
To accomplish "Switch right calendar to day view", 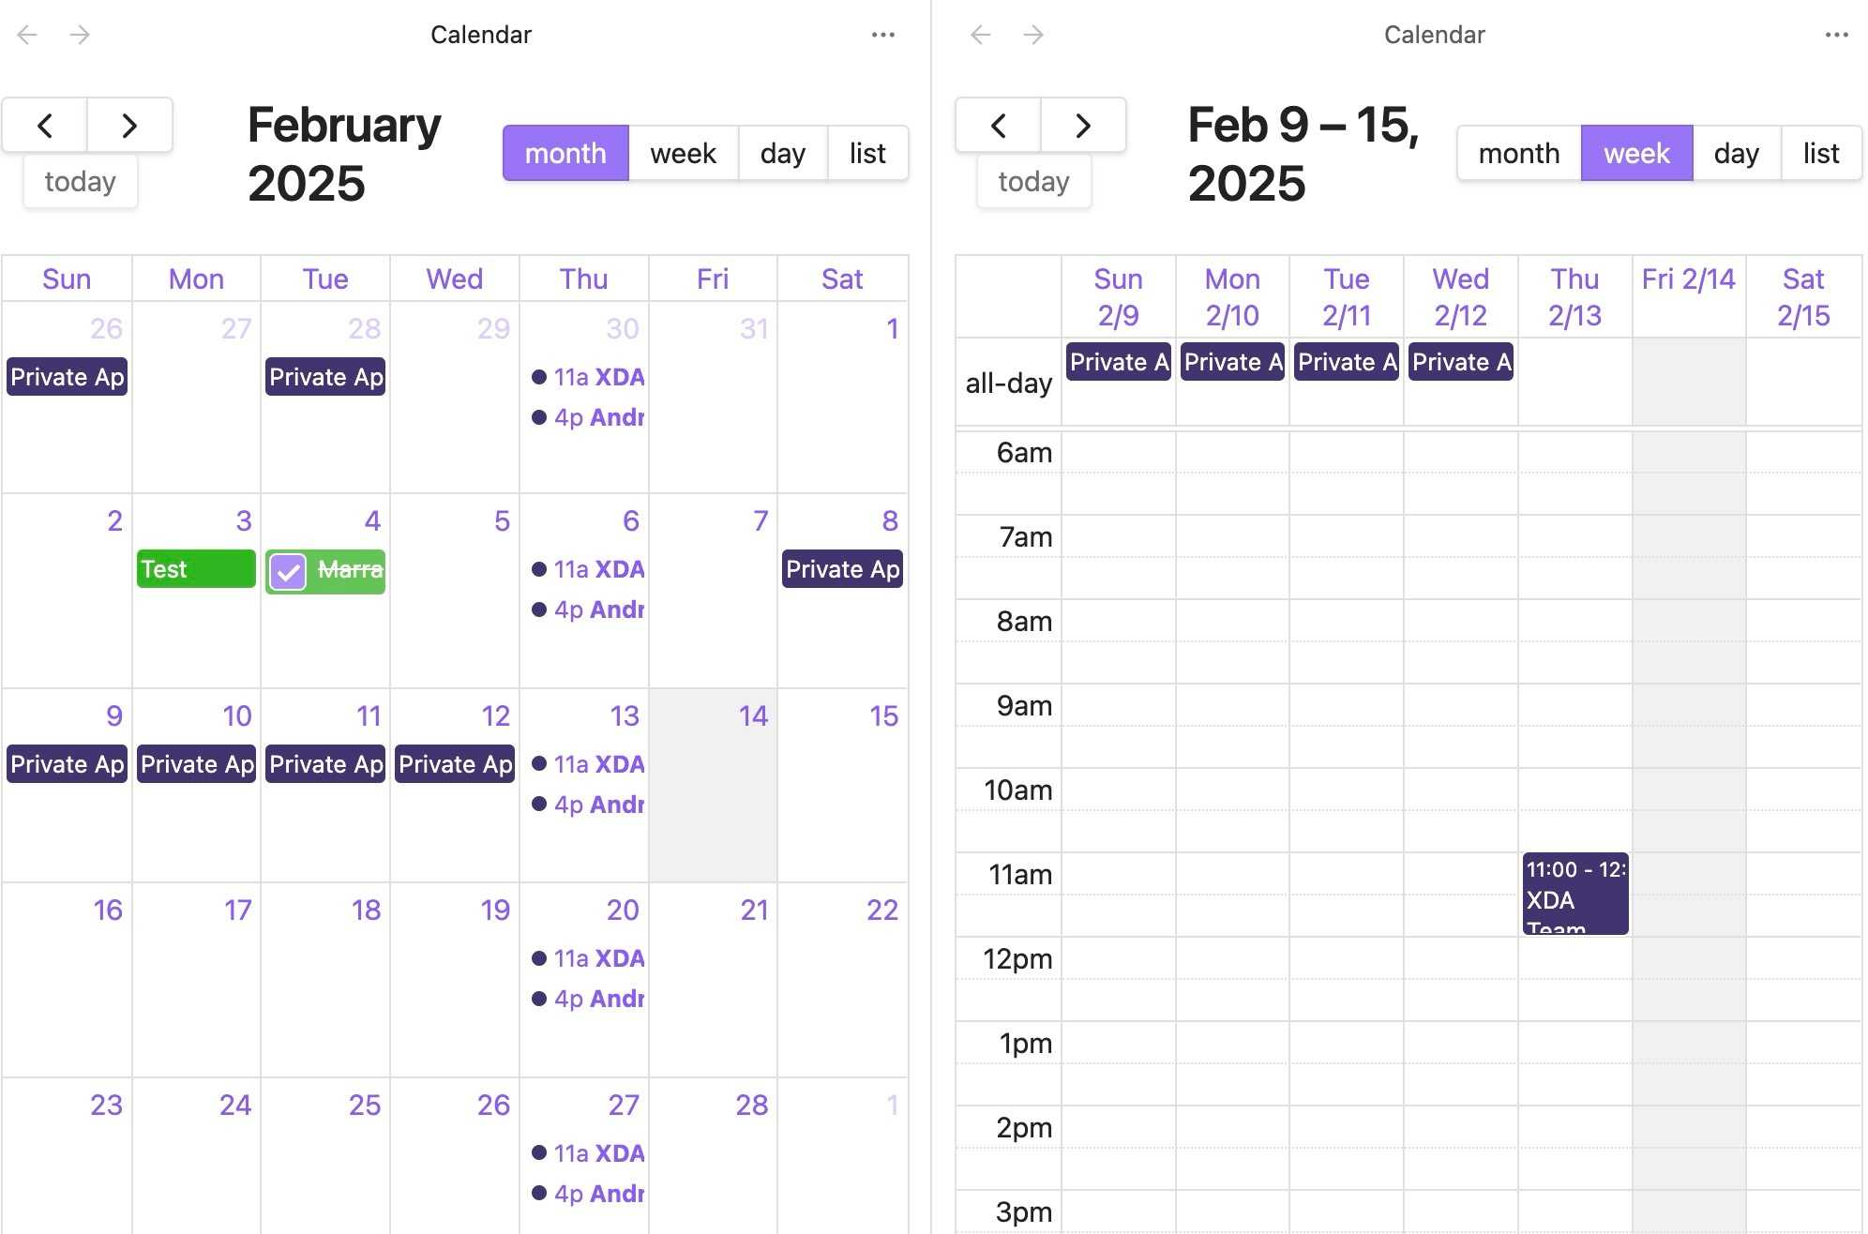I will coord(1736,153).
